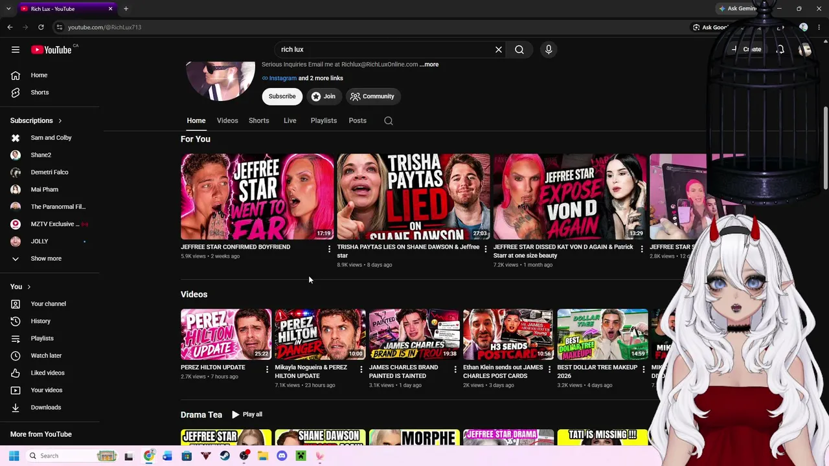Click 'Play all' for Drama Tea
Screen dimensions: 829x466
click(x=247, y=414)
